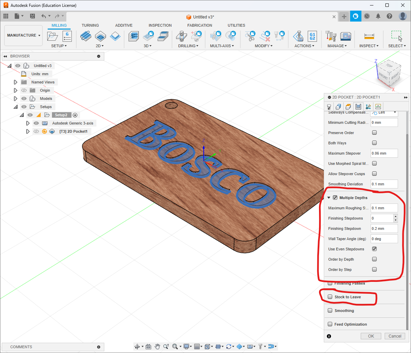This screenshot has width=411, height=353.
Task: Switch to the TURNING tab
Action: [90, 25]
